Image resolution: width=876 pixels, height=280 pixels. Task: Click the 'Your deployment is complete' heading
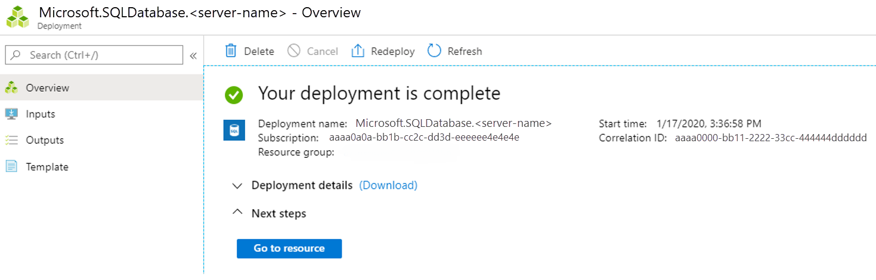[x=379, y=94]
